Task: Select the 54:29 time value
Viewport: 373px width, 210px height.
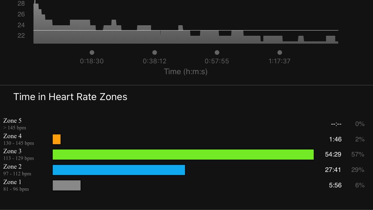Action: 333,155
